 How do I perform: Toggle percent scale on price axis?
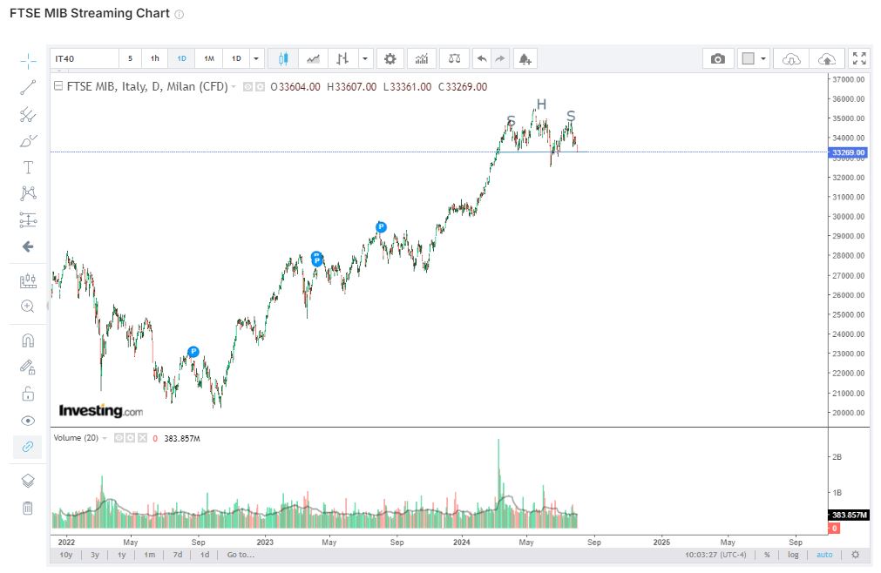point(767,555)
